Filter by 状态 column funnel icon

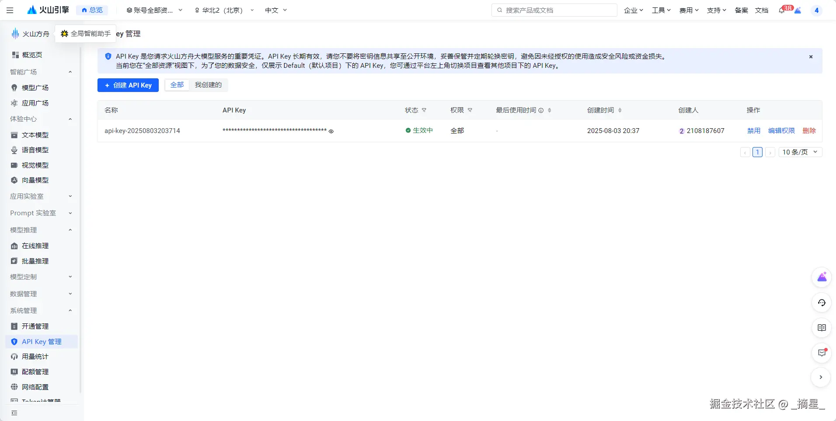pos(424,110)
